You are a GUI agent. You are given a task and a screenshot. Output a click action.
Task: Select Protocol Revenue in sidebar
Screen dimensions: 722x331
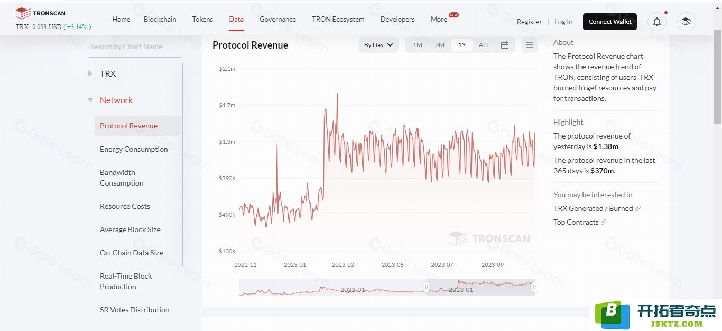click(x=138, y=126)
